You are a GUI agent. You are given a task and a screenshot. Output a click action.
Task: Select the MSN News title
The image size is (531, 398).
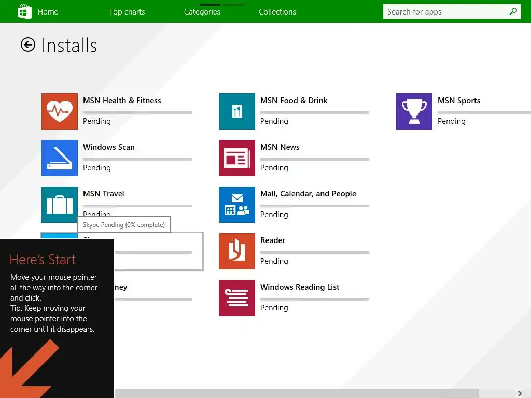[x=280, y=147]
